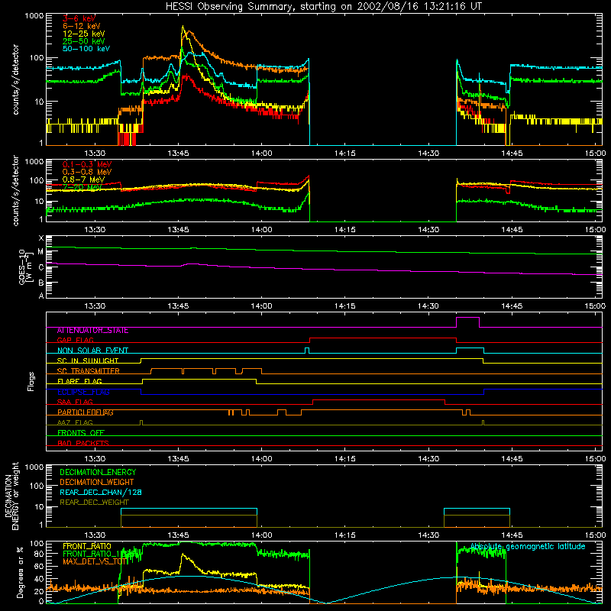The width and height of the screenshot is (611, 611).
Task: Click the orange 'MAX_DET_VS_TOT' legend label
Action: coord(95,561)
